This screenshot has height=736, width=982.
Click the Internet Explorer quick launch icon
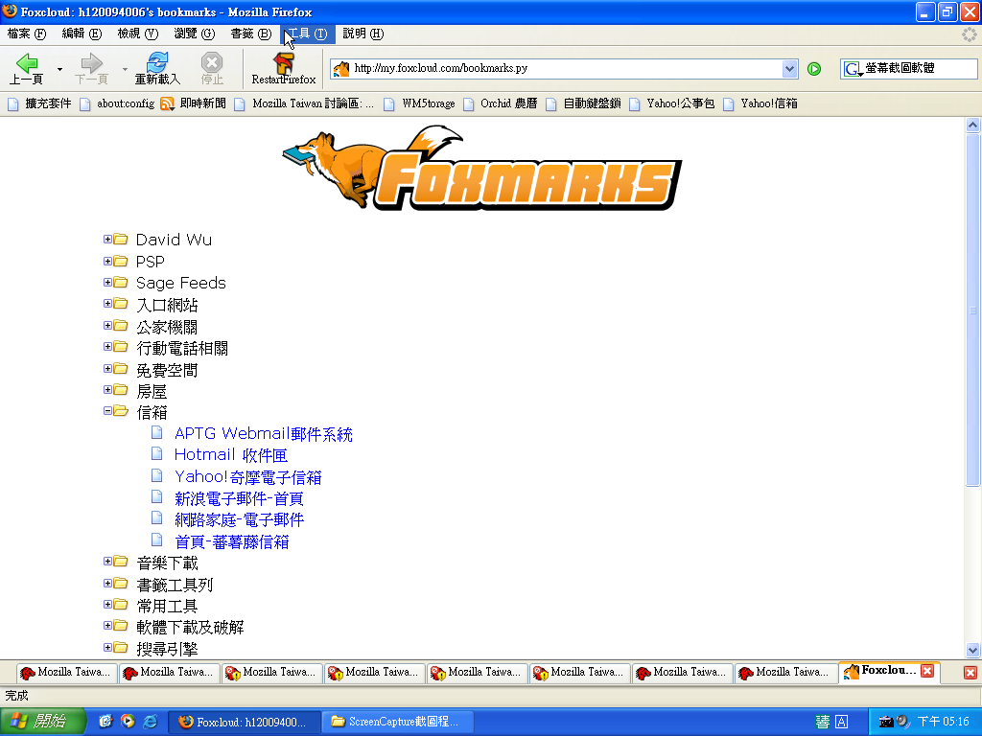click(151, 722)
